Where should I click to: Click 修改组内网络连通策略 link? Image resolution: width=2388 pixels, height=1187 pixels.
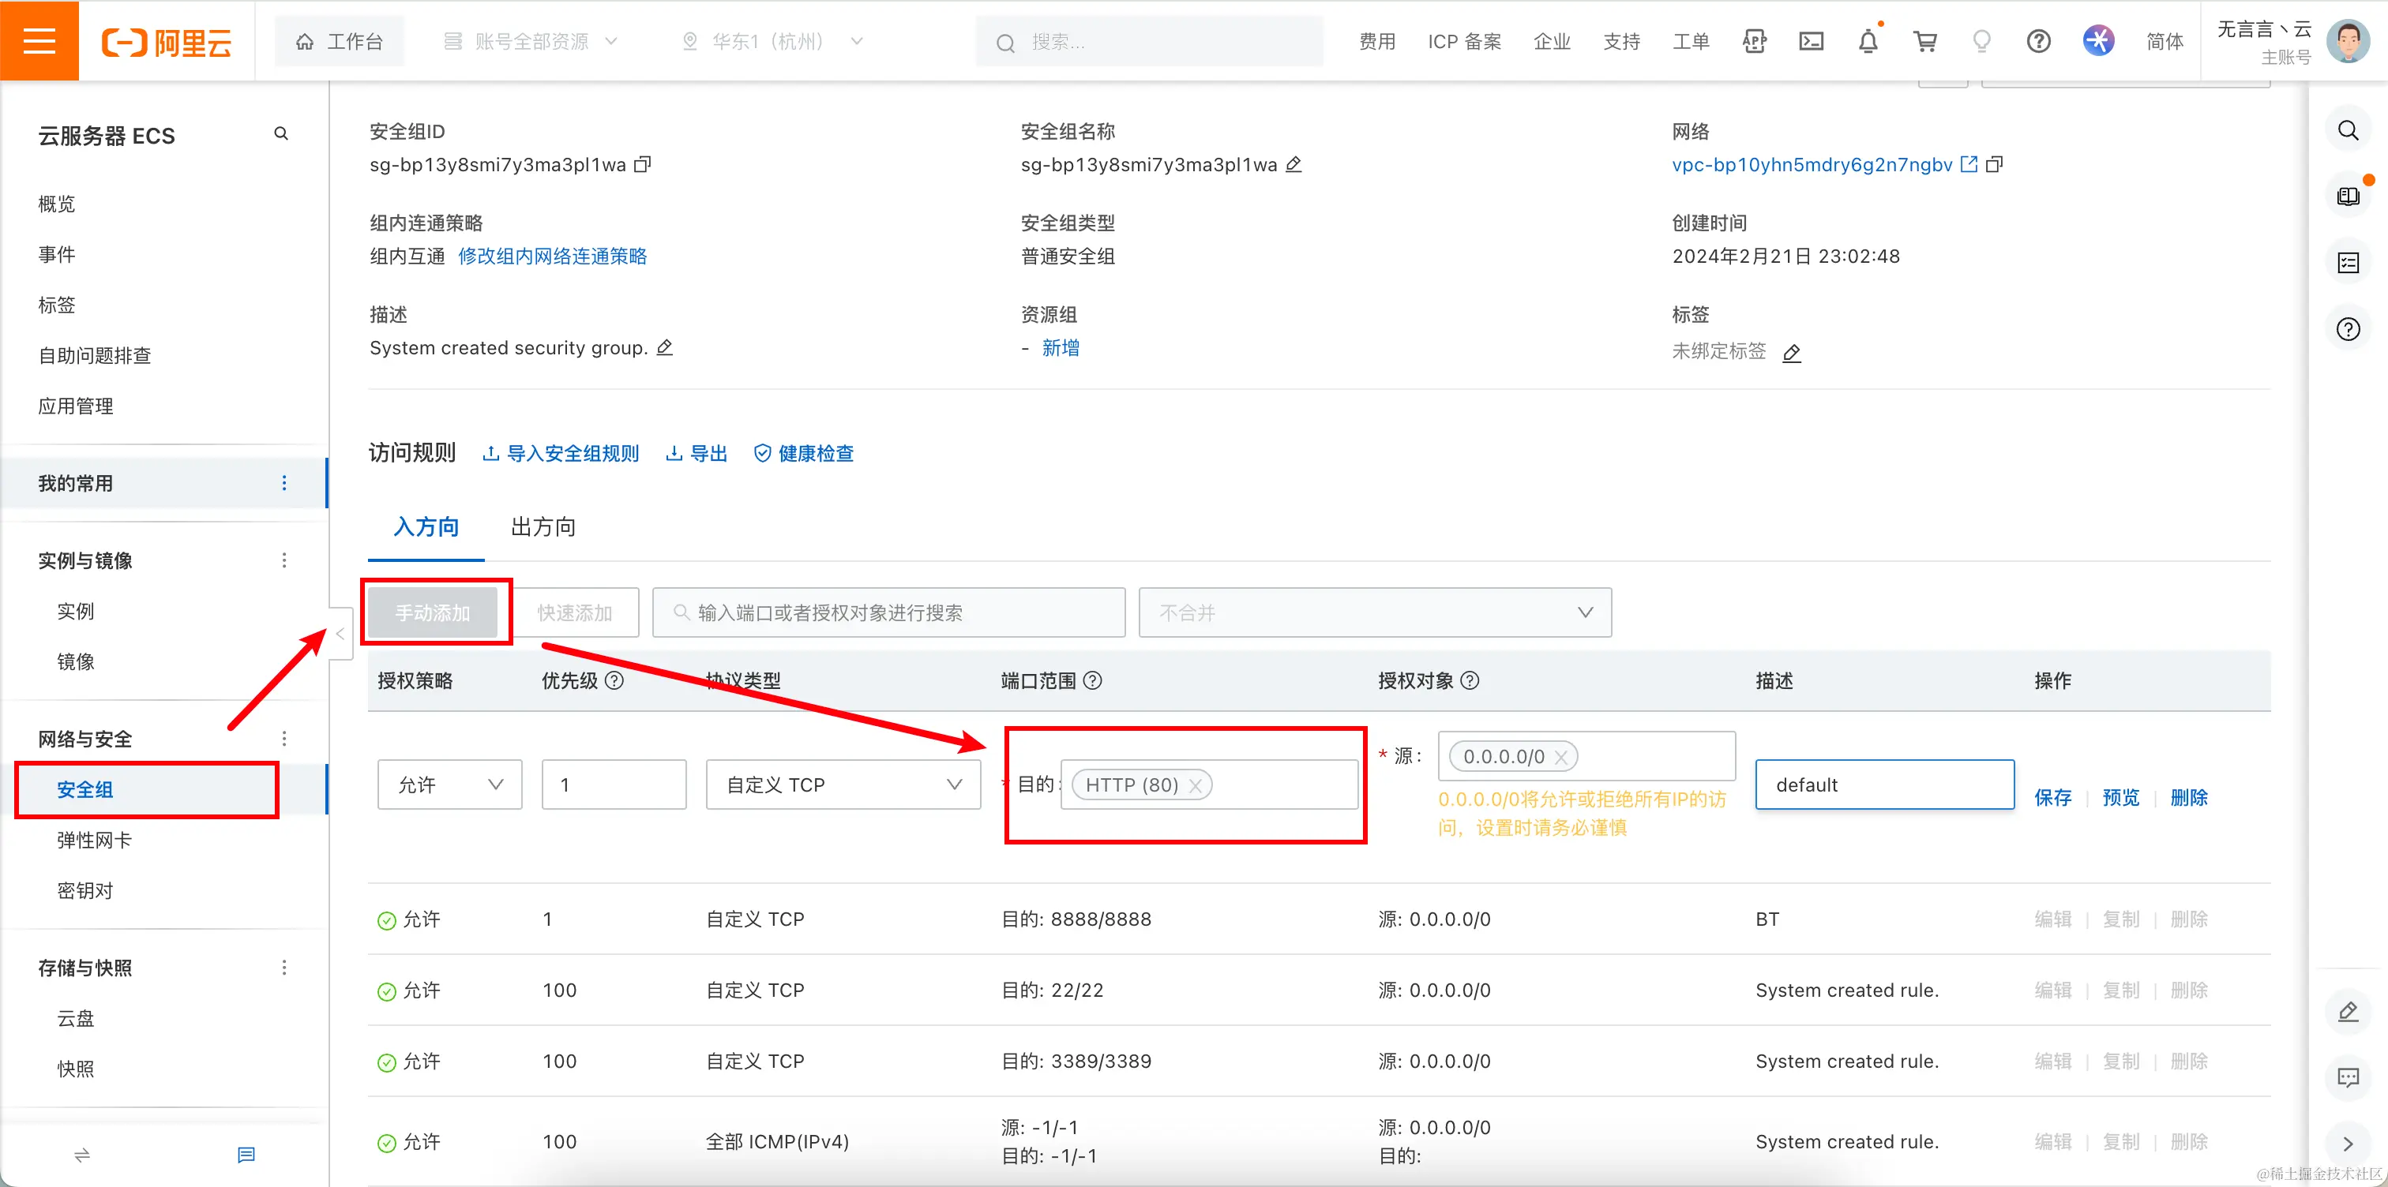(553, 256)
